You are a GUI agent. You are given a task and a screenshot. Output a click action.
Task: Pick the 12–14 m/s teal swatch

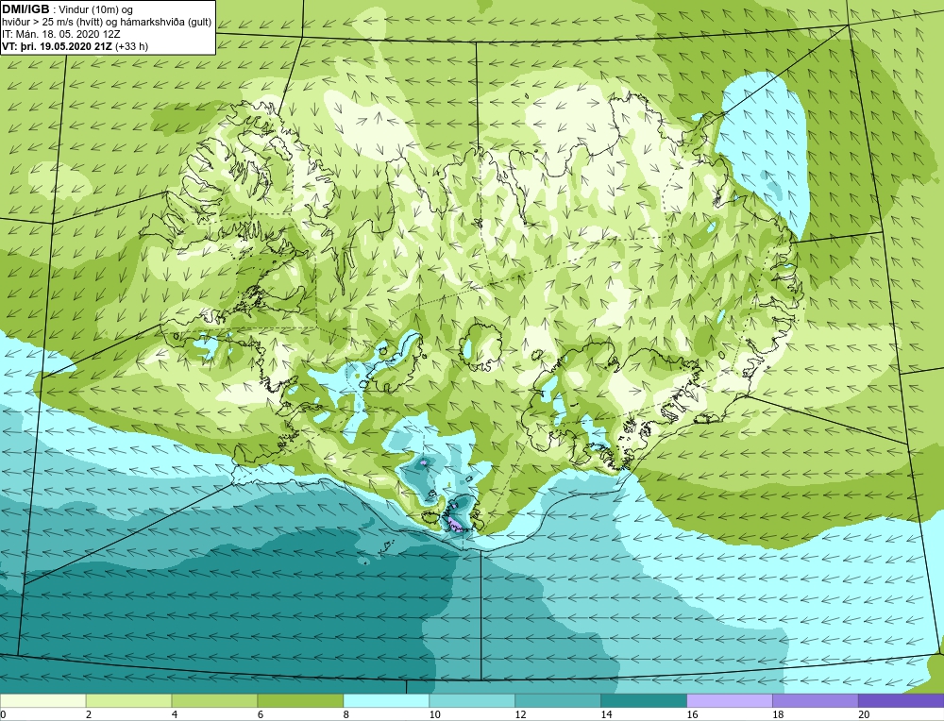558,700
